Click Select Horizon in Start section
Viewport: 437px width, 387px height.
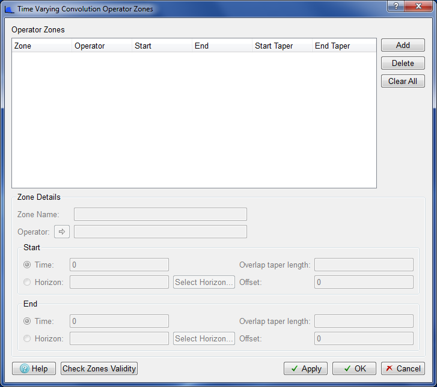click(x=204, y=282)
